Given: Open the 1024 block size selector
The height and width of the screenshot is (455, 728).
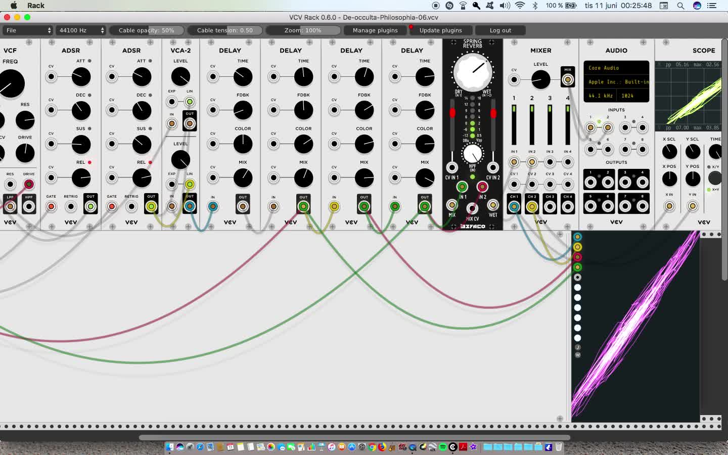Looking at the screenshot, I should coord(632,96).
